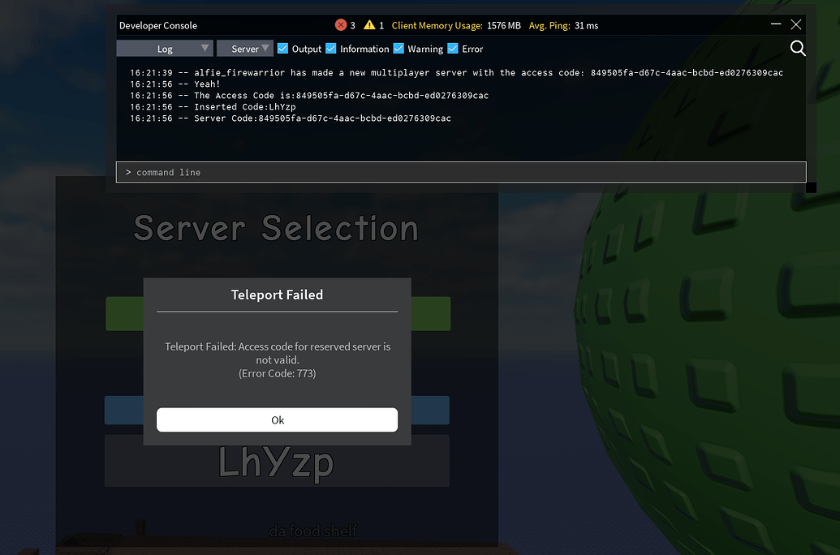The height and width of the screenshot is (555, 840).
Task: Click the red error count icon
Action: [342, 25]
